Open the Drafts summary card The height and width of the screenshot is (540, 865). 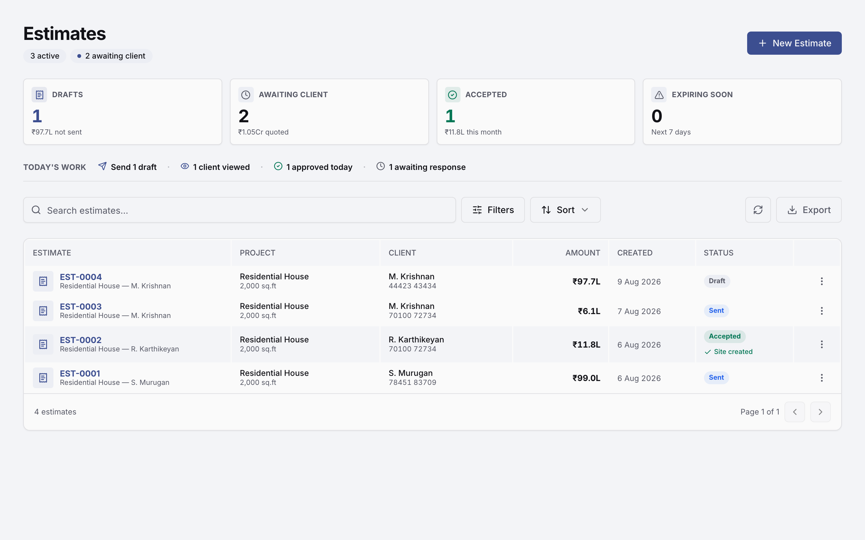(123, 112)
